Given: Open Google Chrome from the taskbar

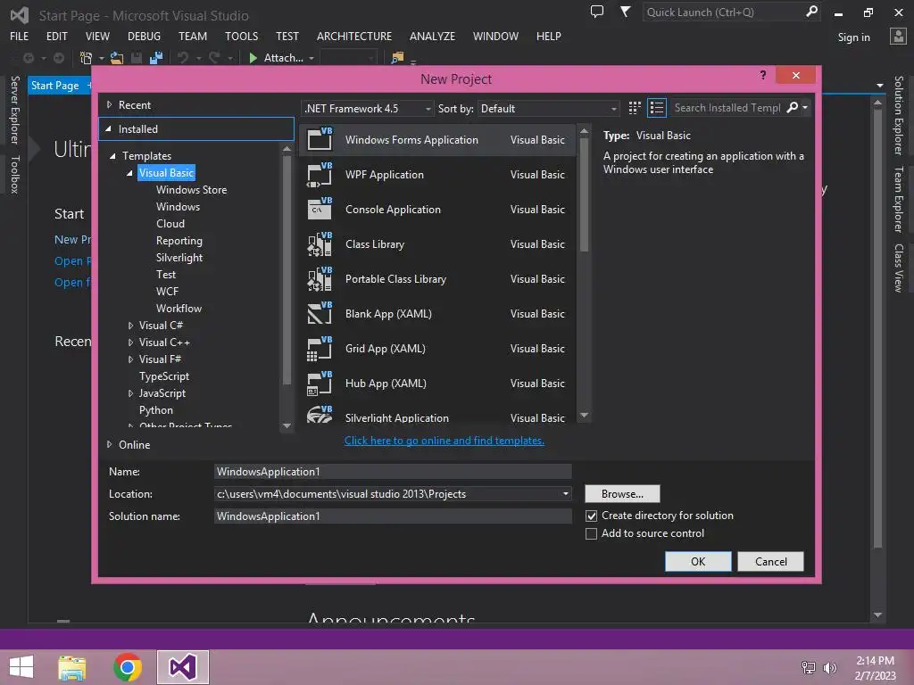Looking at the screenshot, I should click(x=128, y=667).
